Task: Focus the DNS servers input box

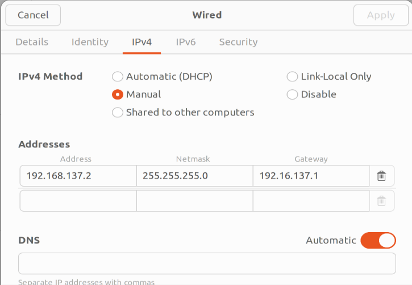Action: tap(207, 264)
